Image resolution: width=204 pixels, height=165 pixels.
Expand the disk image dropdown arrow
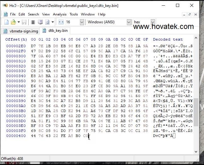pyautogui.click(x=53, y=22)
